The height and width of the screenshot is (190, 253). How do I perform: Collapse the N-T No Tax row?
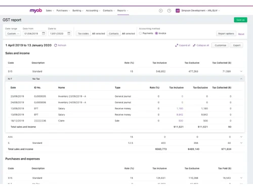point(241,79)
